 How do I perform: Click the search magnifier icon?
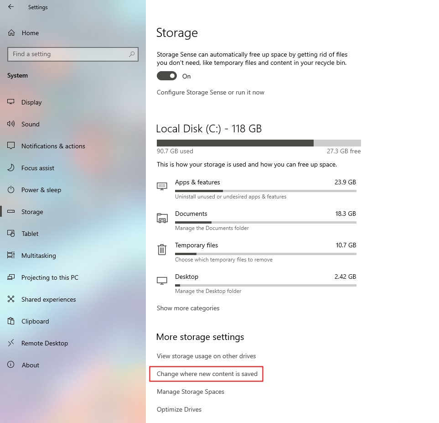(132, 54)
